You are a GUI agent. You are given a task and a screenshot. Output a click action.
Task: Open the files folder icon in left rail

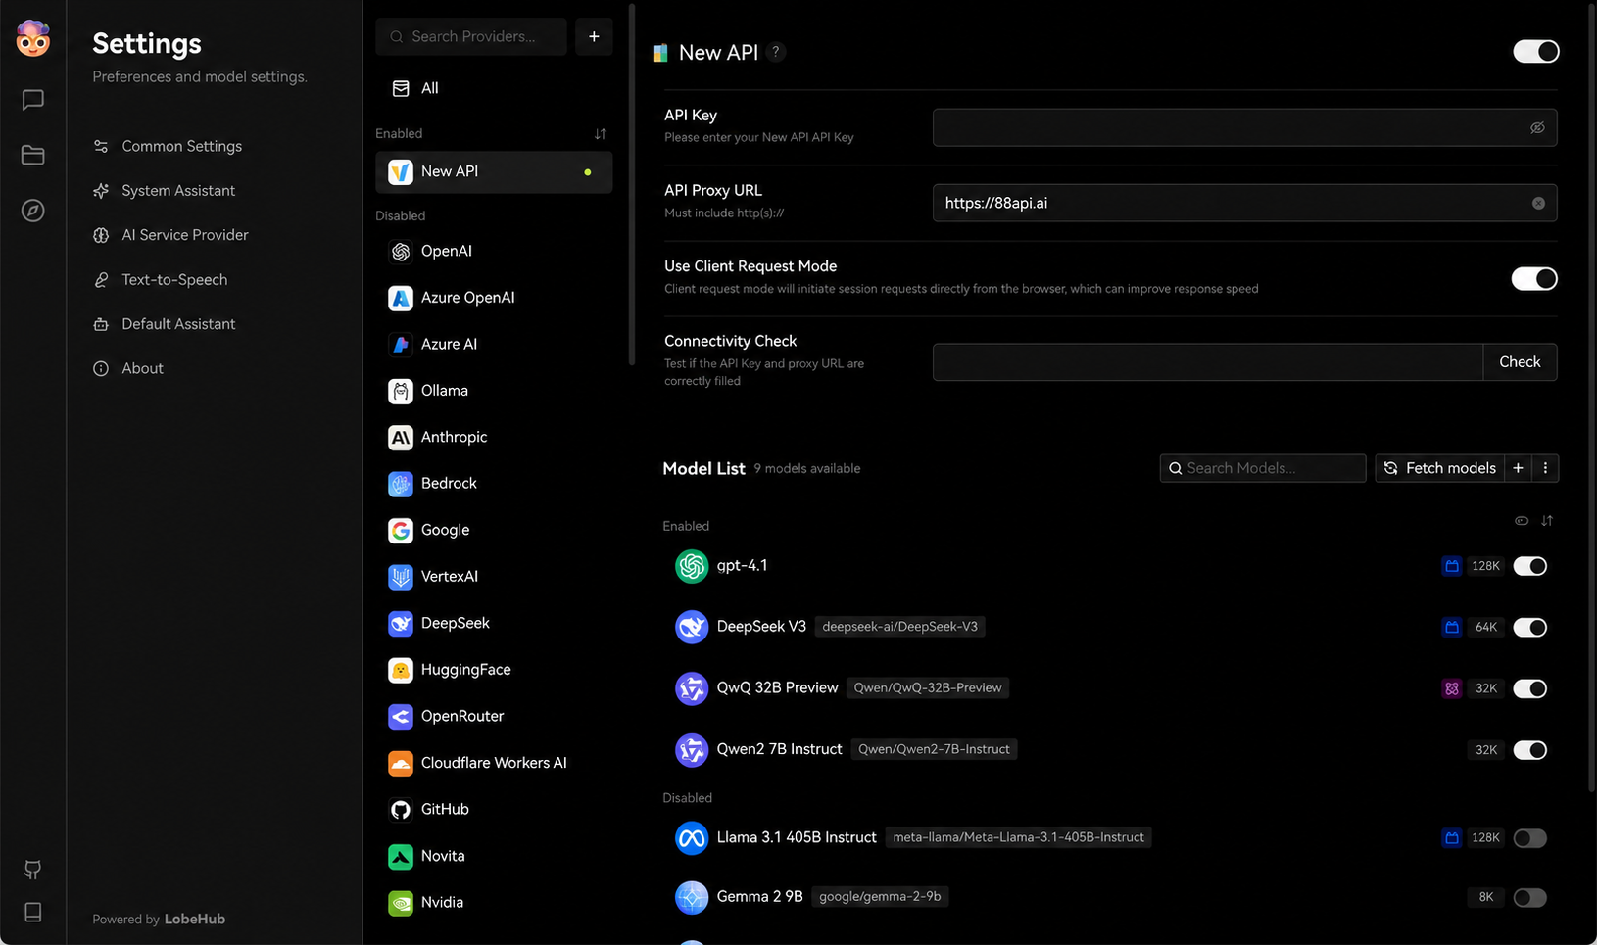tap(32, 155)
